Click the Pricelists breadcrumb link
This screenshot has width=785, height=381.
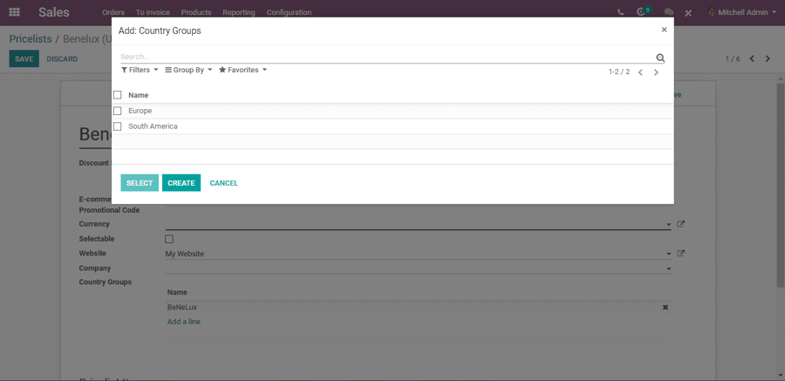(31, 38)
